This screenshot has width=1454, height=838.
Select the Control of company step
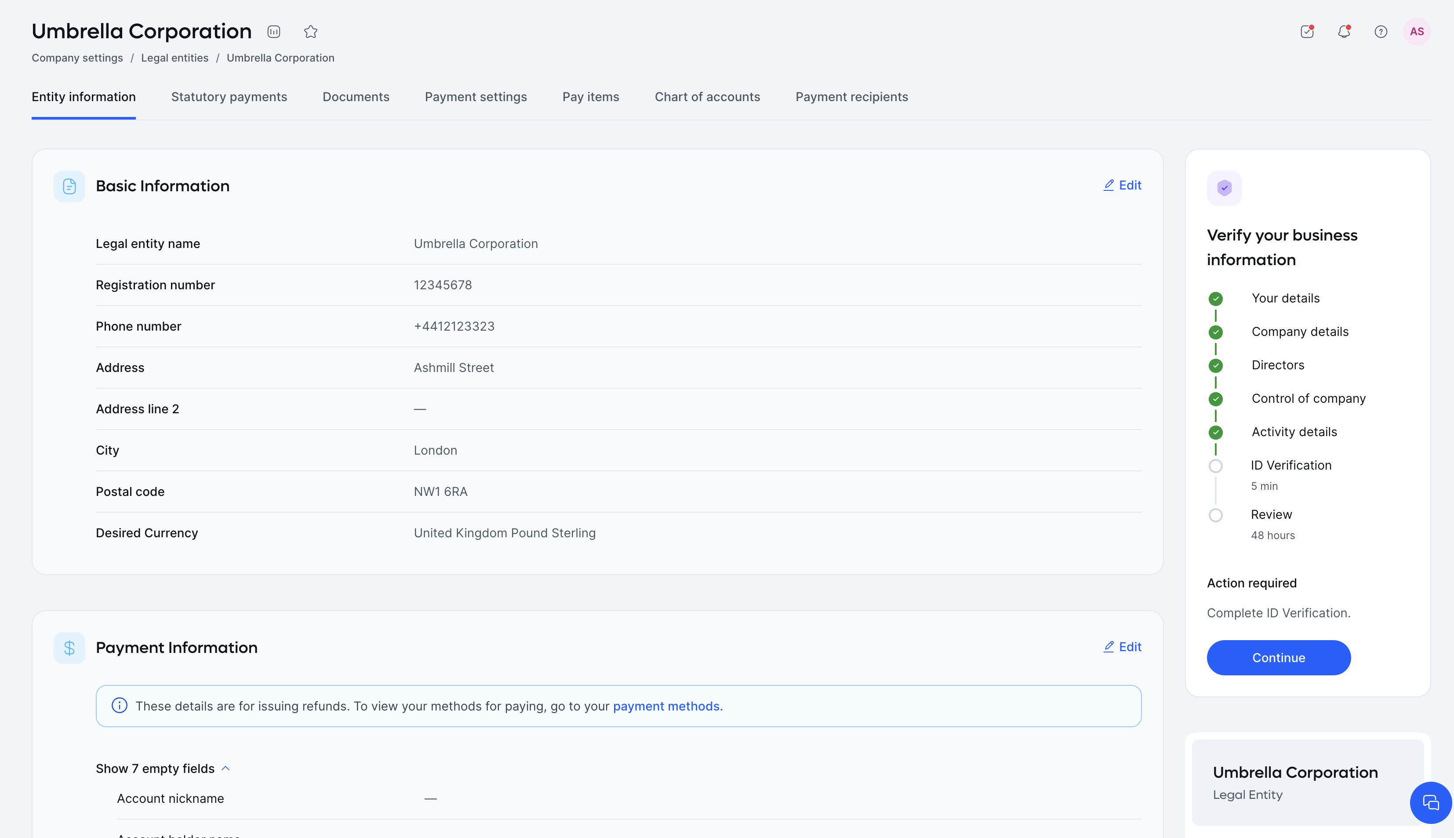1309,398
